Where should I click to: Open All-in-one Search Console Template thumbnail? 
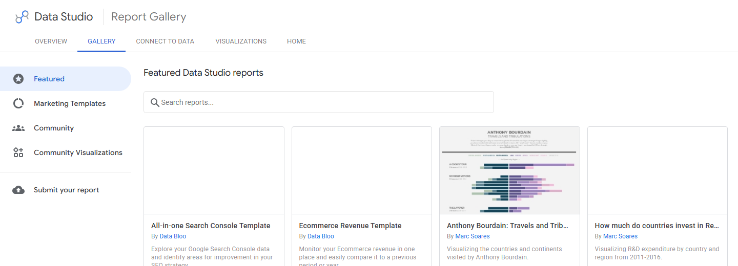coord(214,170)
